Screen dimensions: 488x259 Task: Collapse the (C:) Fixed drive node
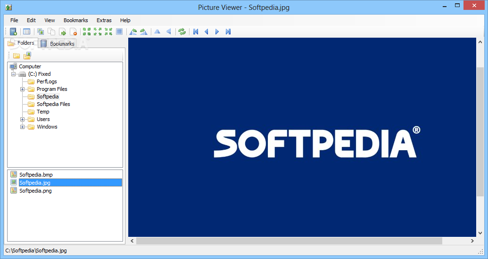click(x=13, y=74)
